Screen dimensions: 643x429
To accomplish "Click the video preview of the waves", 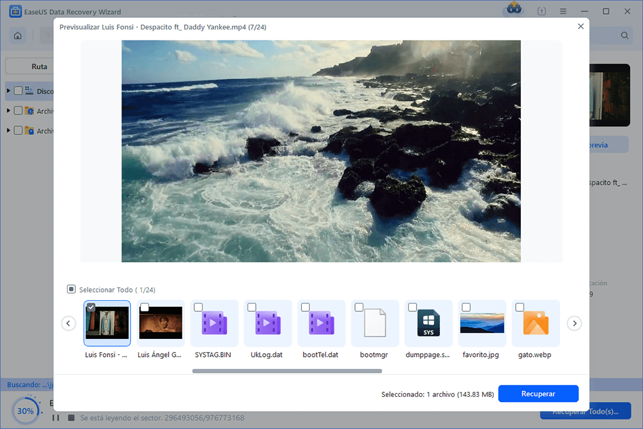I will pos(321,151).
